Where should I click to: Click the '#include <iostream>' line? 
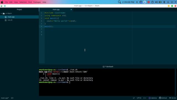[x=55, y=13]
